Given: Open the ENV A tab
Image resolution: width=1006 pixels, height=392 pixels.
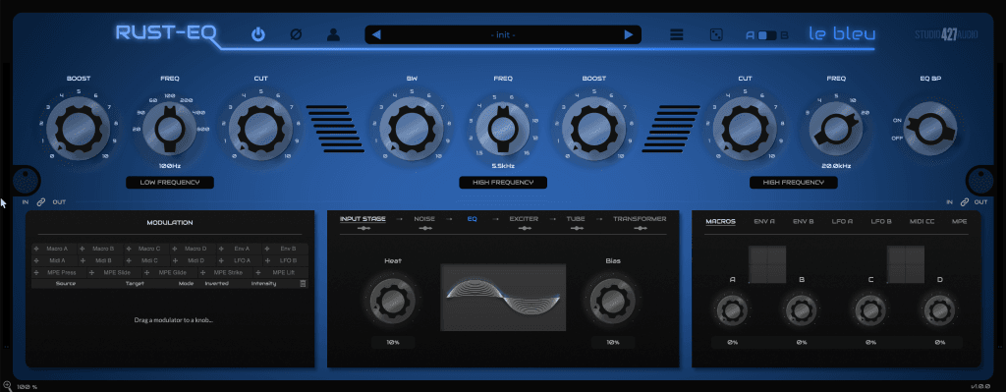Looking at the screenshot, I should [x=764, y=221].
